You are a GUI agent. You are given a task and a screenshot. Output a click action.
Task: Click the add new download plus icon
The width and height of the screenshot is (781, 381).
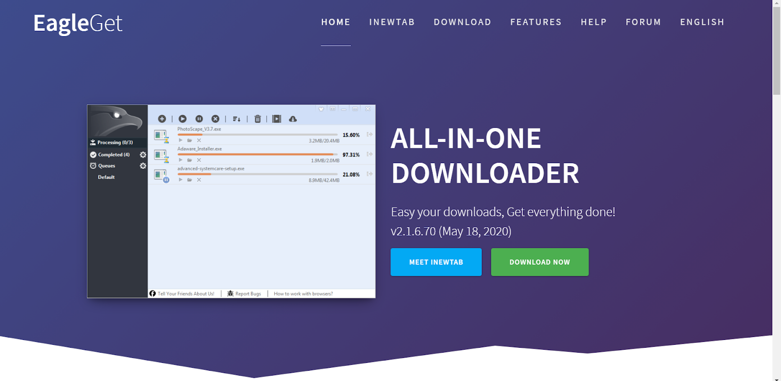coord(162,119)
